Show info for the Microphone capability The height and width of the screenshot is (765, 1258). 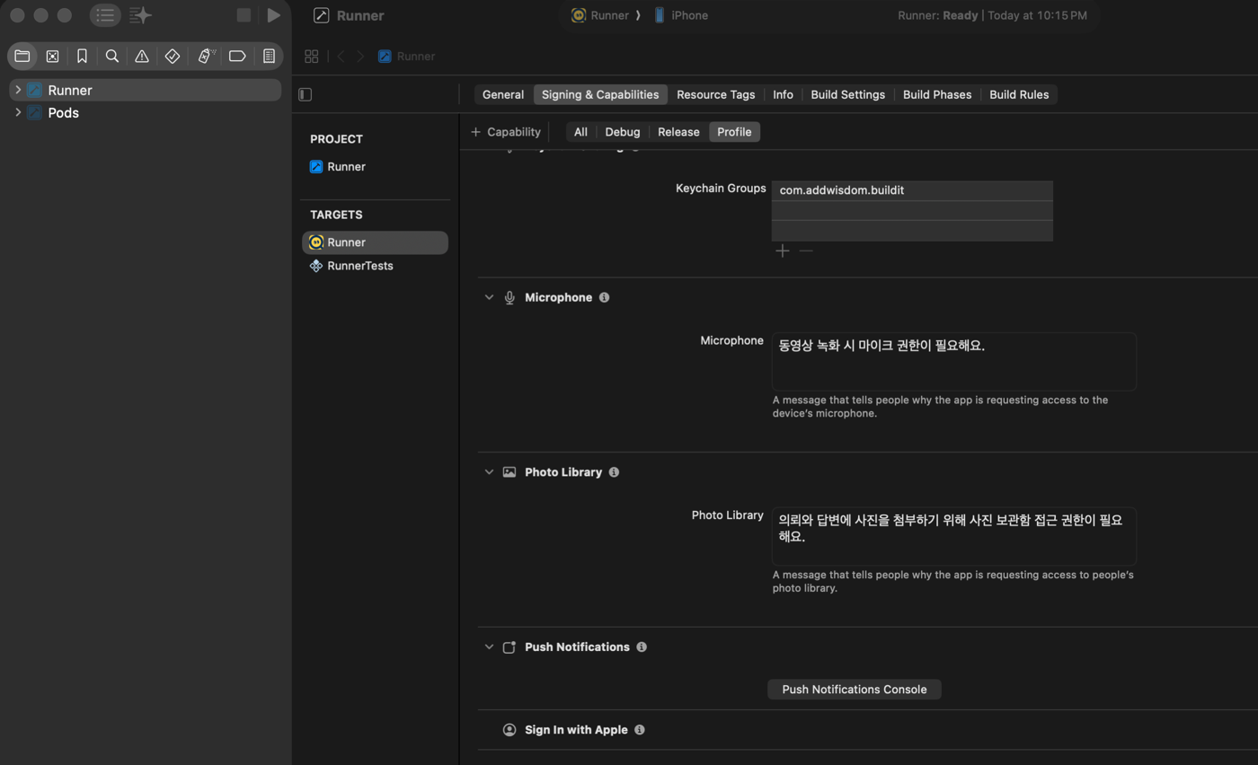(x=604, y=297)
